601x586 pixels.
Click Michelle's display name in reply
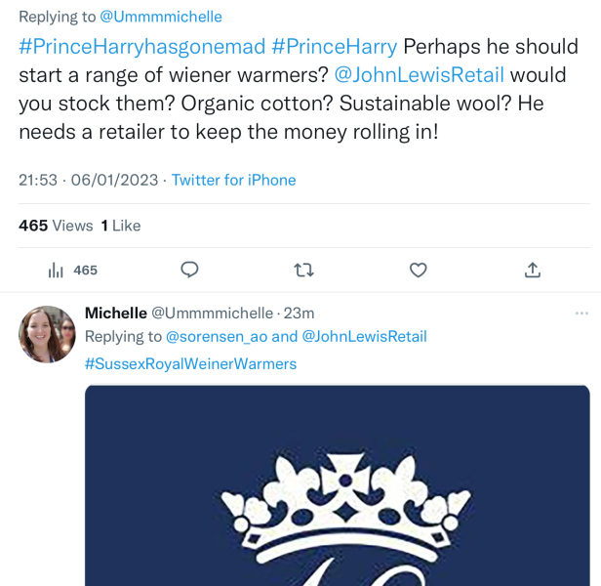(x=115, y=313)
